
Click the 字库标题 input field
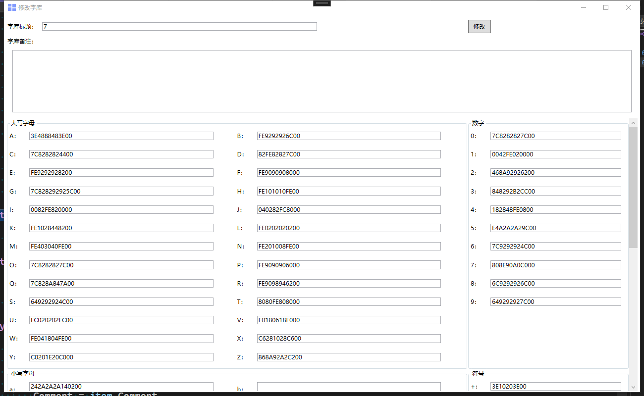point(179,26)
